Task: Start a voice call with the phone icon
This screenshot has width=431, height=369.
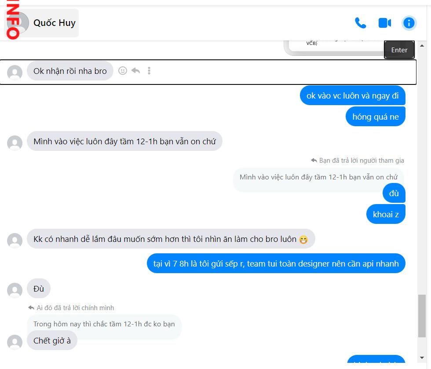Action: pos(360,23)
